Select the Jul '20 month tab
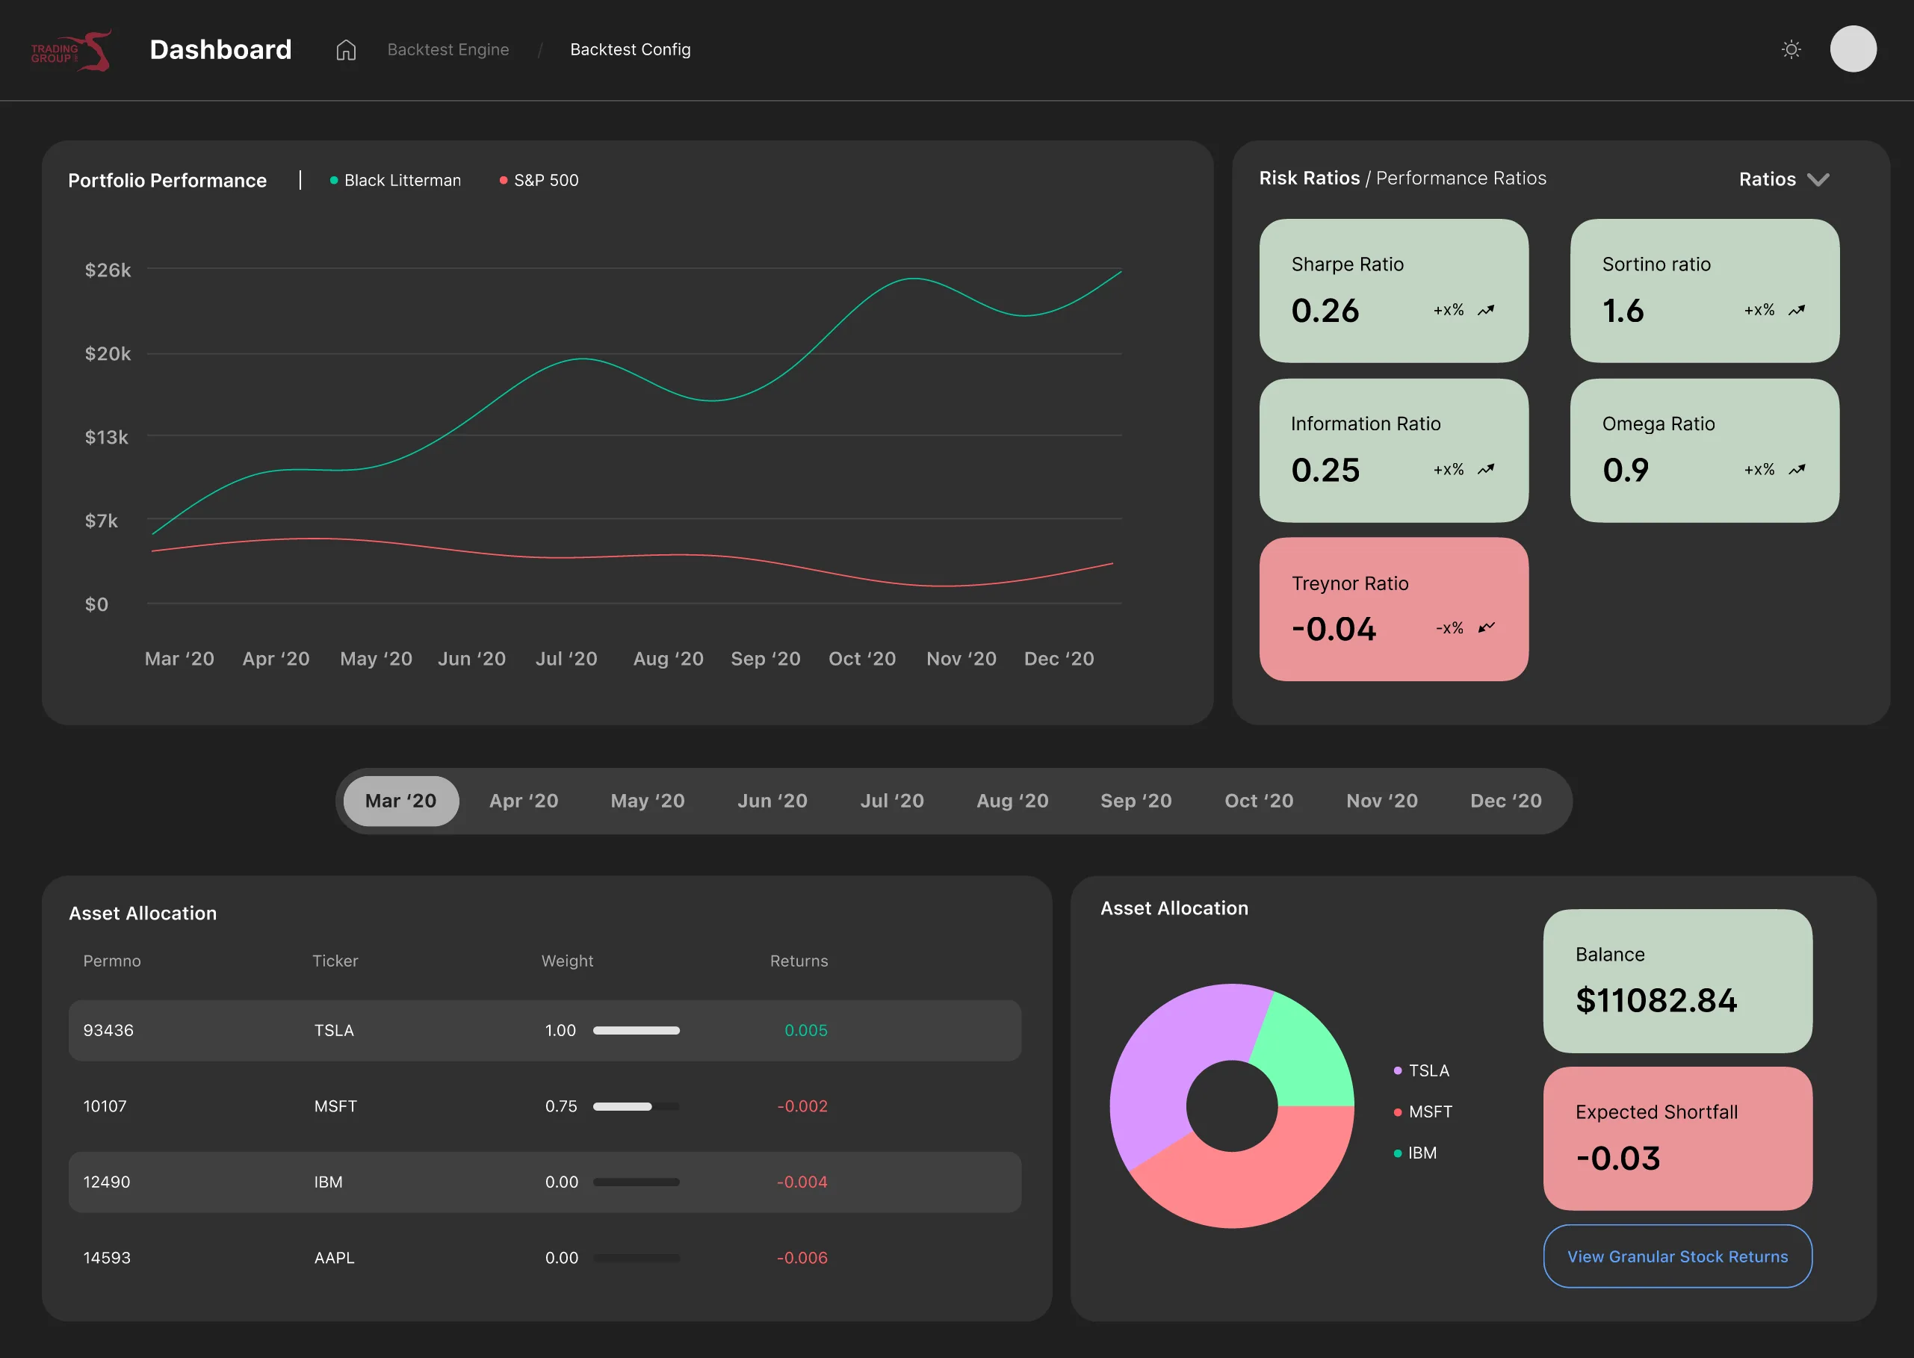Image resolution: width=1914 pixels, height=1358 pixels. click(891, 801)
